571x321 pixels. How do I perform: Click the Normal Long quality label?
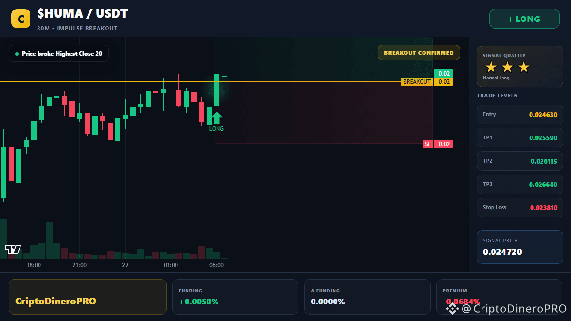coord(496,78)
